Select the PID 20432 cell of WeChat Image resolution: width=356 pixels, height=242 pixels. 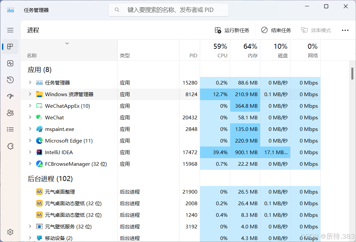coord(190,117)
